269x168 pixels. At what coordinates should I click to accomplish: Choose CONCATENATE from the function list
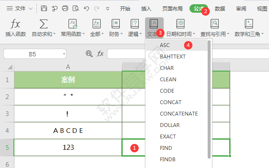177,113
